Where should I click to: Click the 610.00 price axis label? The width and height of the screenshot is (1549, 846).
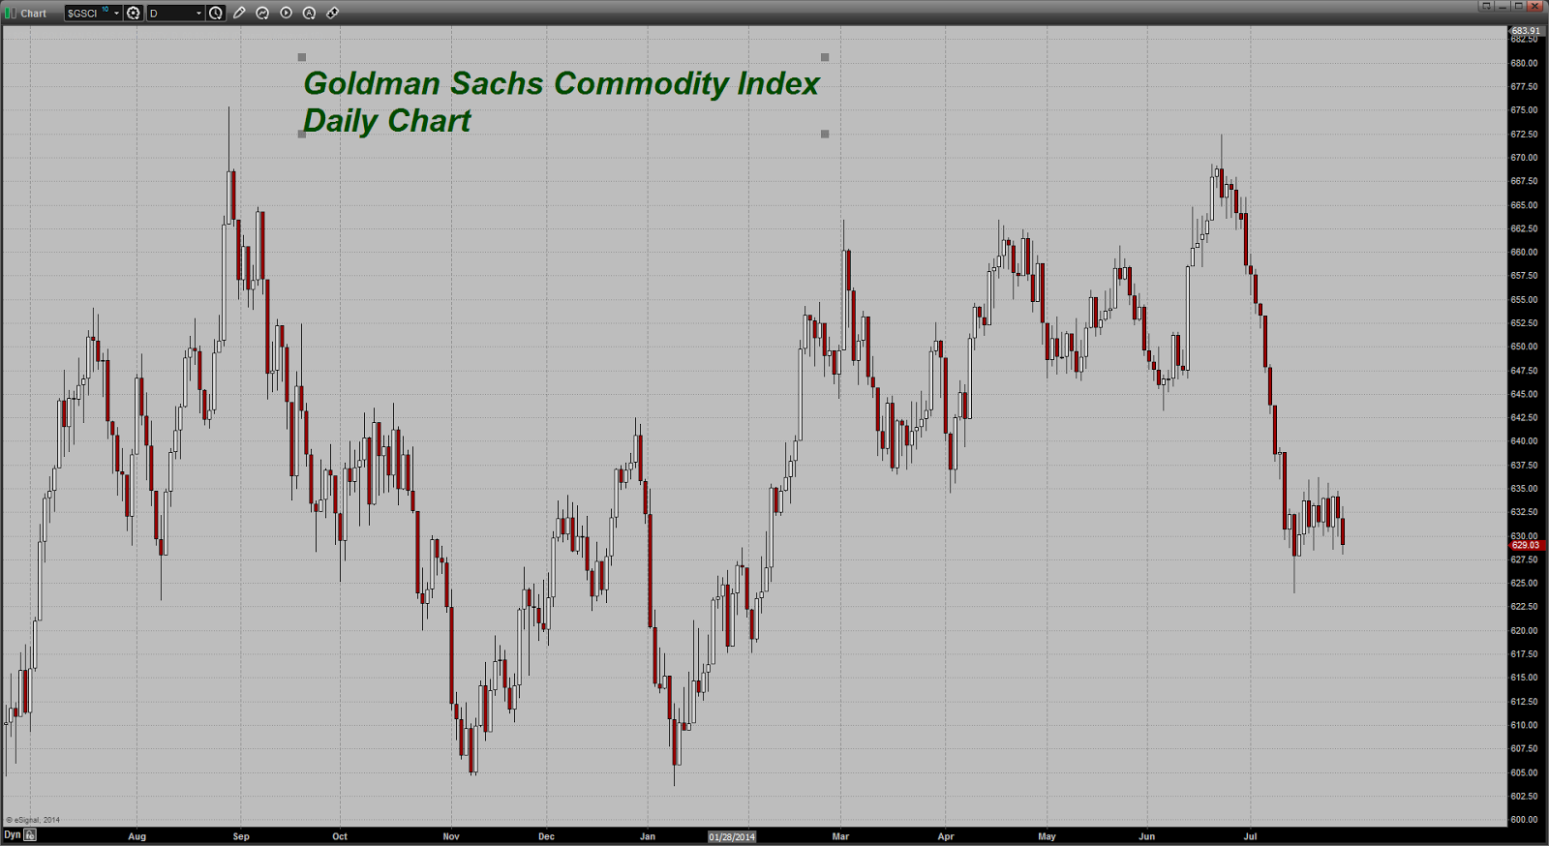(x=1524, y=725)
